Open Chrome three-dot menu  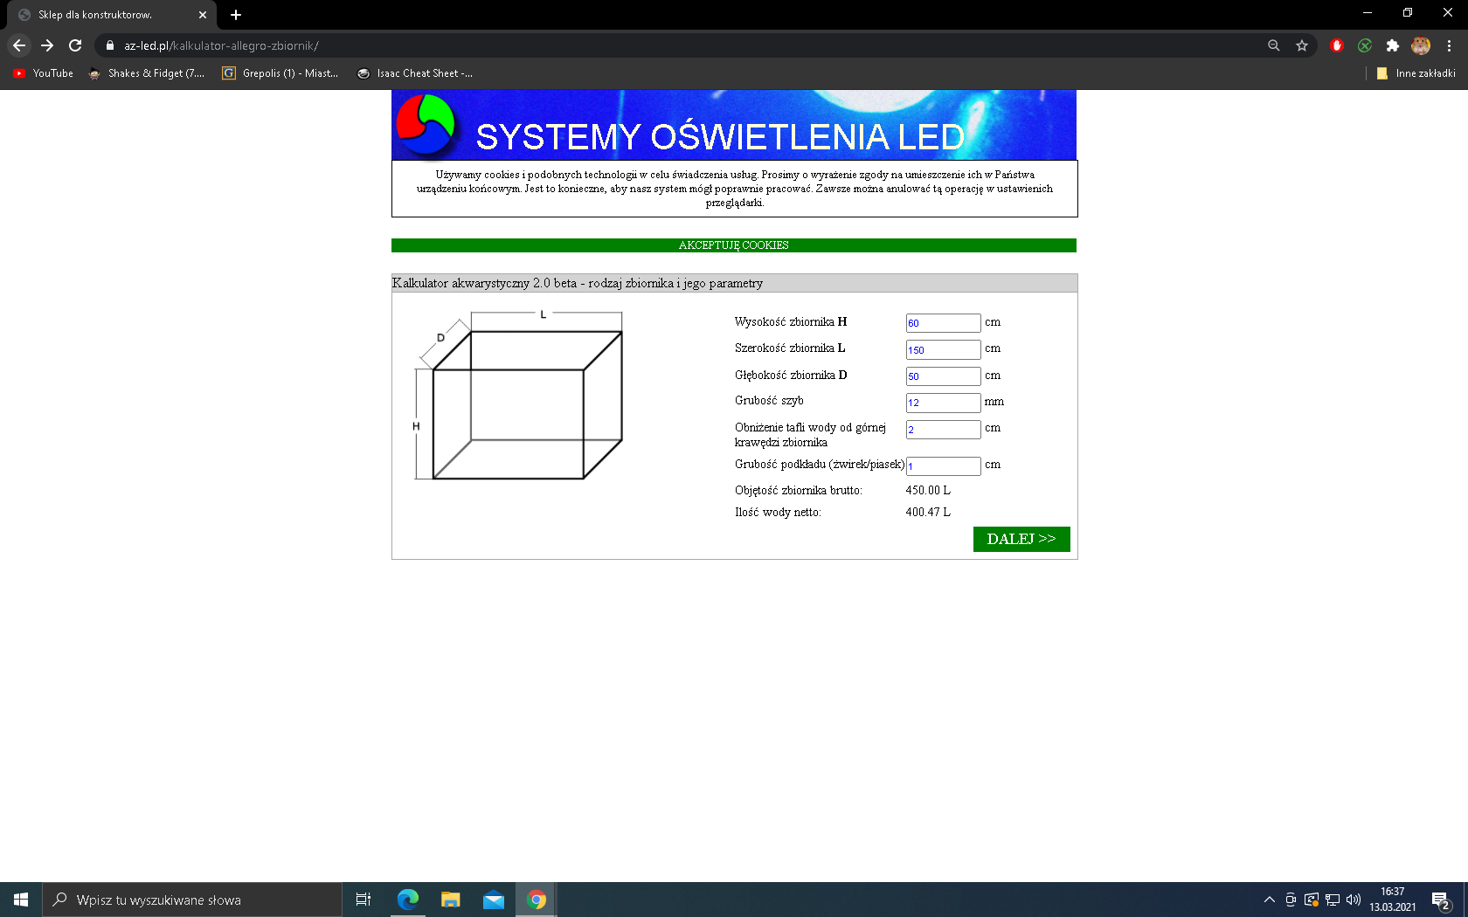click(x=1449, y=45)
